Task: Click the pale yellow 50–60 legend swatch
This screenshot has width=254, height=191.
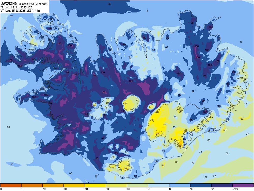Action: (116, 185)
